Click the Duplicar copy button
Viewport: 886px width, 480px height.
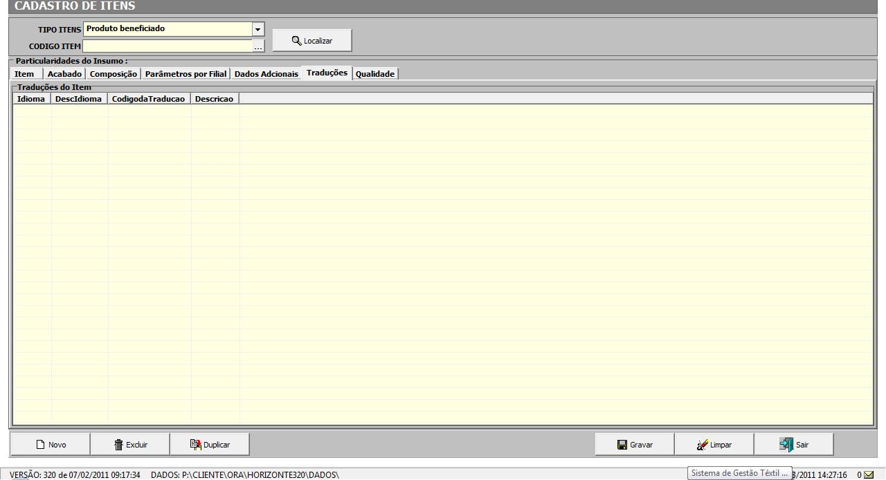click(x=210, y=445)
